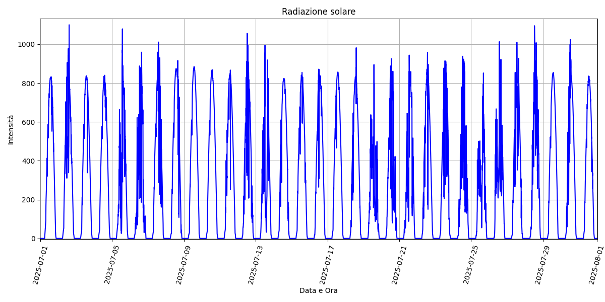Click the 0 y-axis tick label
The height and width of the screenshot is (302, 605).
[33, 239]
